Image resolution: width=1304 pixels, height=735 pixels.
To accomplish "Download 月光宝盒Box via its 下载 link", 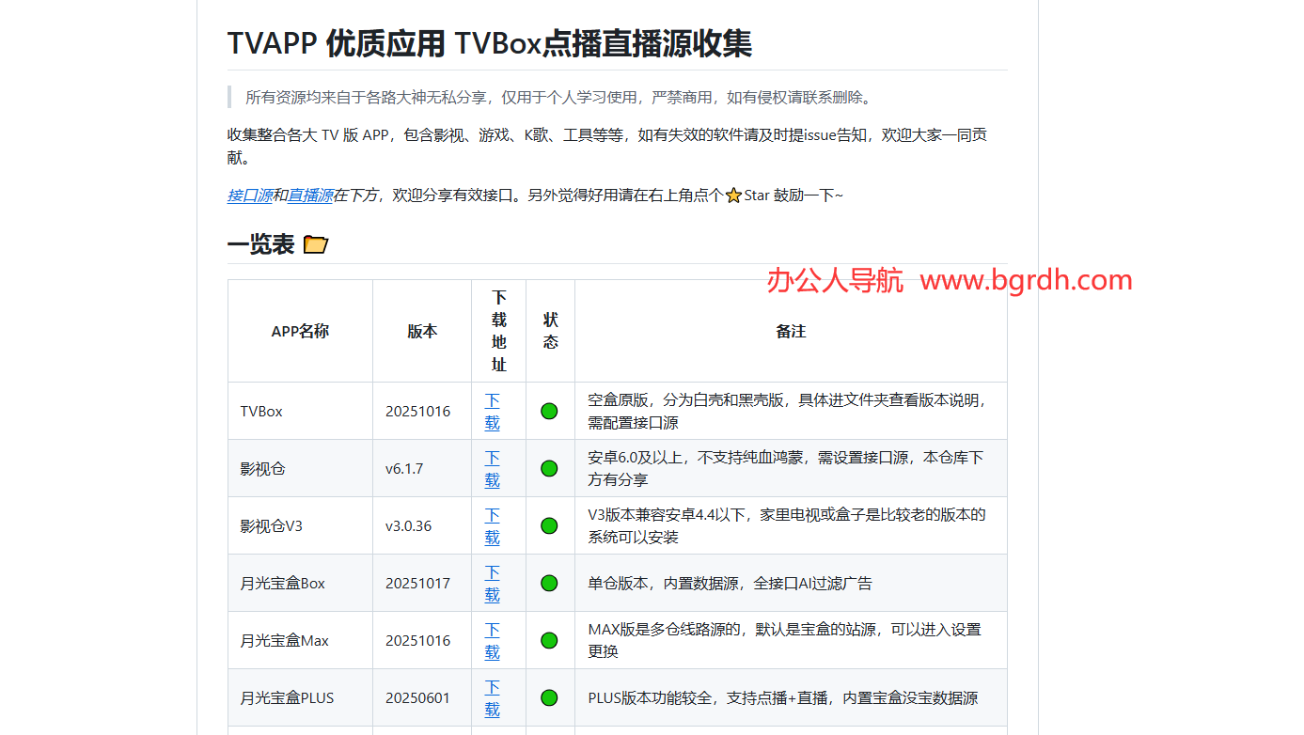I will (x=491, y=583).
